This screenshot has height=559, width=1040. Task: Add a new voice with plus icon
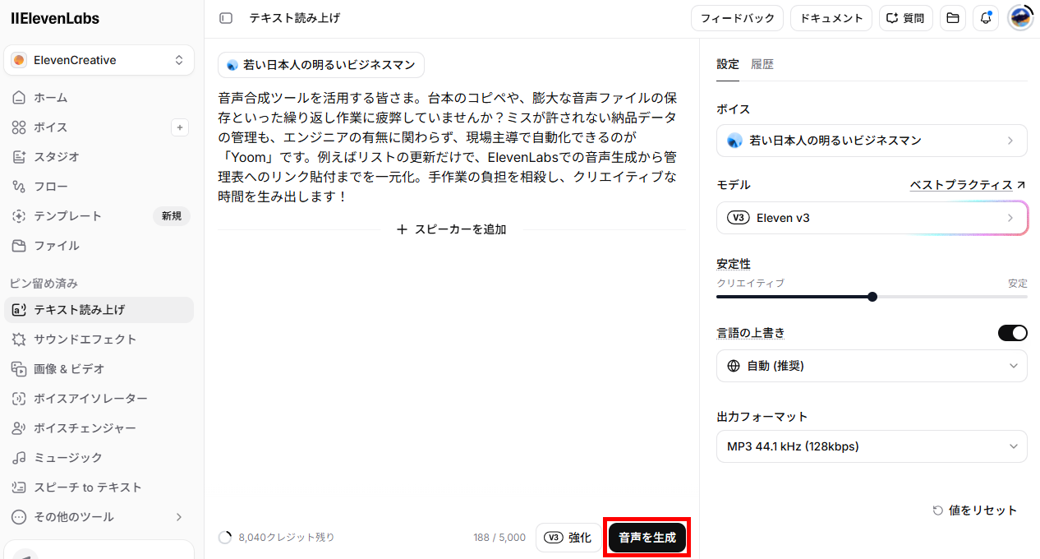181,127
